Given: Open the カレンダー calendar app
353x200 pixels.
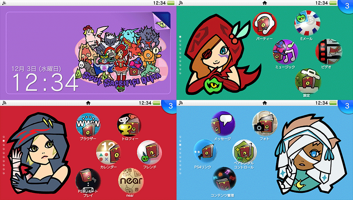Looking at the screenshot, I should click(108, 152).
